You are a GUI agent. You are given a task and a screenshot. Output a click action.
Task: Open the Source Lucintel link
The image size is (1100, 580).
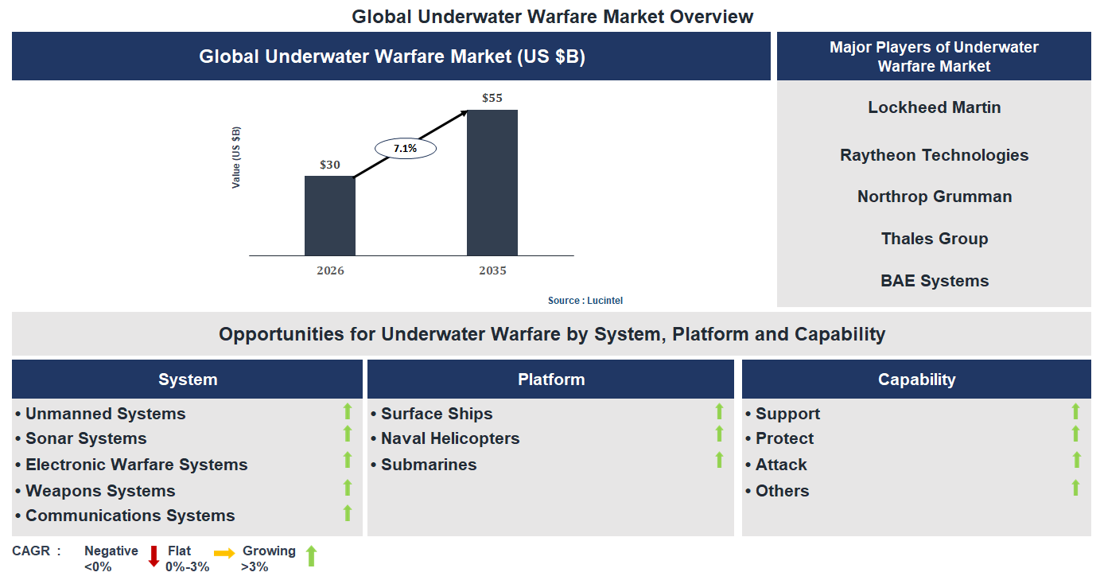[x=585, y=300]
